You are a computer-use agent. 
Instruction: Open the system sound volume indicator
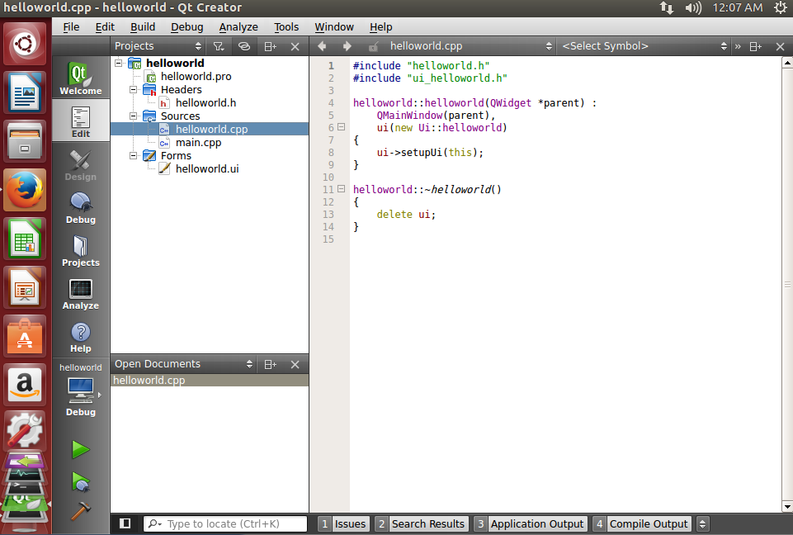click(693, 7)
